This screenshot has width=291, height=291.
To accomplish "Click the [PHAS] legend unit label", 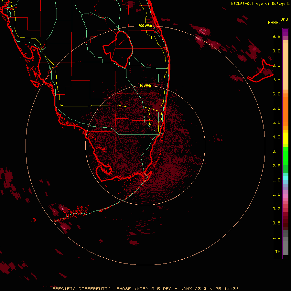I will coord(273,22).
